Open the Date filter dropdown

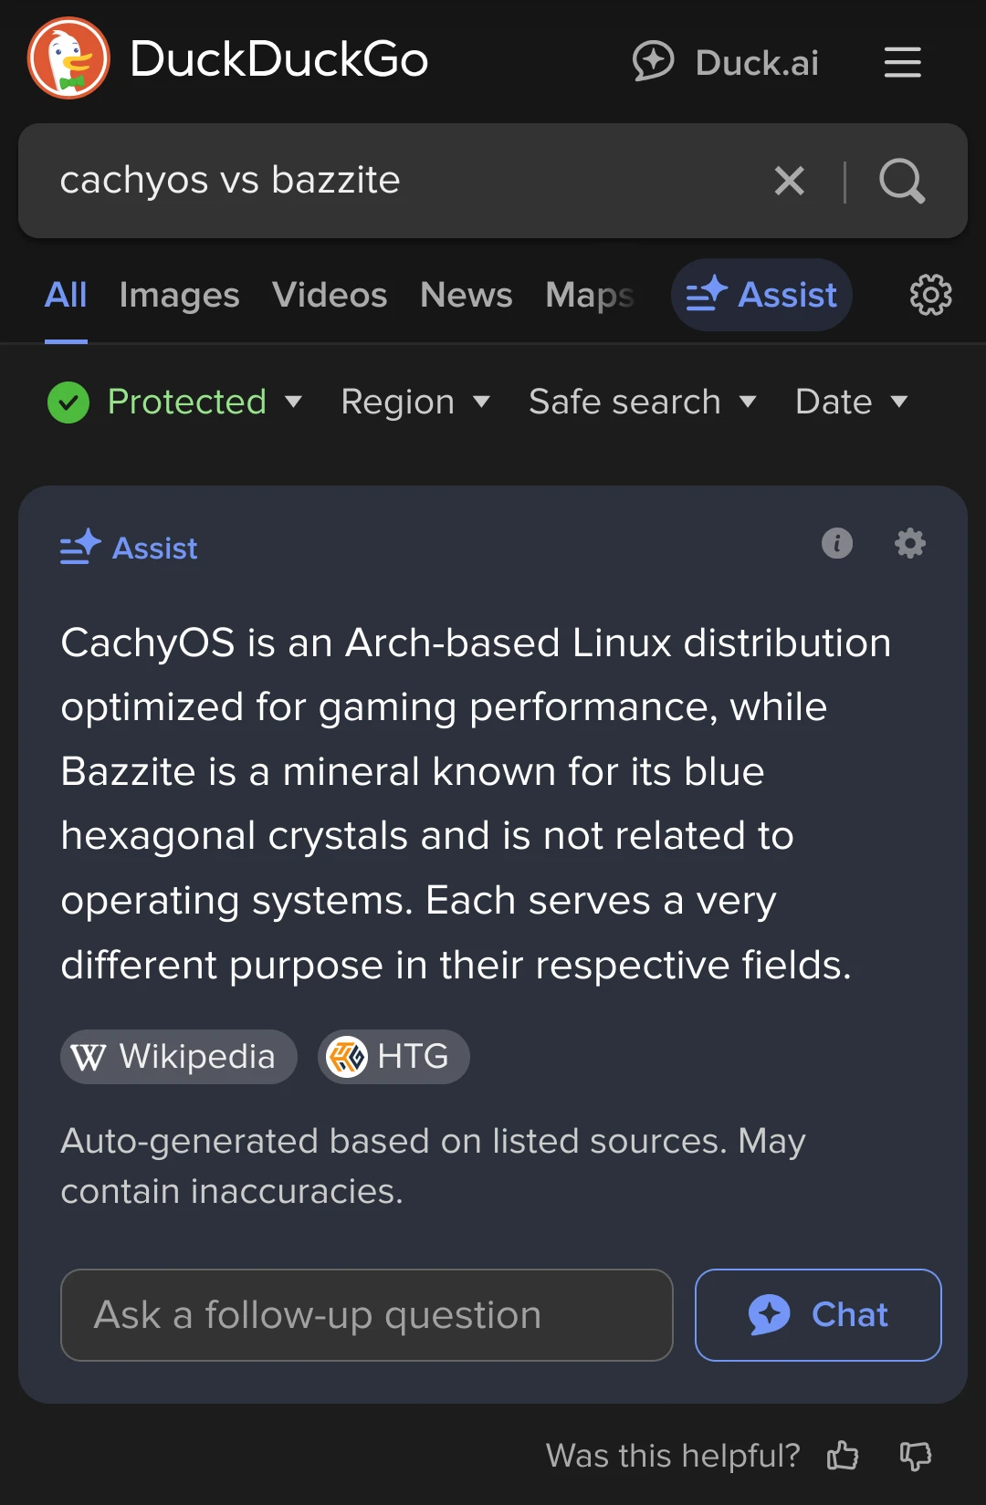tap(851, 402)
